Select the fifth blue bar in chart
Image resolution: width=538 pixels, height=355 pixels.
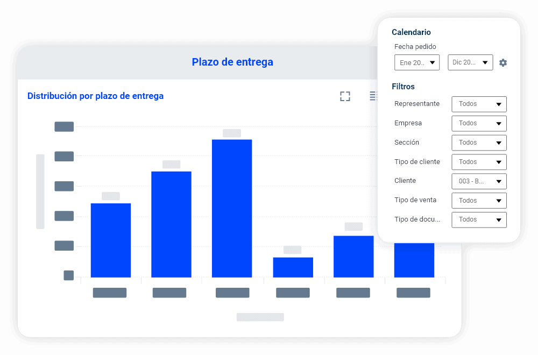click(x=353, y=257)
